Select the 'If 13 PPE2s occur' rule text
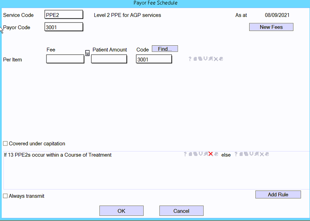The width and height of the screenshot is (310, 221). (x=58, y=155)
